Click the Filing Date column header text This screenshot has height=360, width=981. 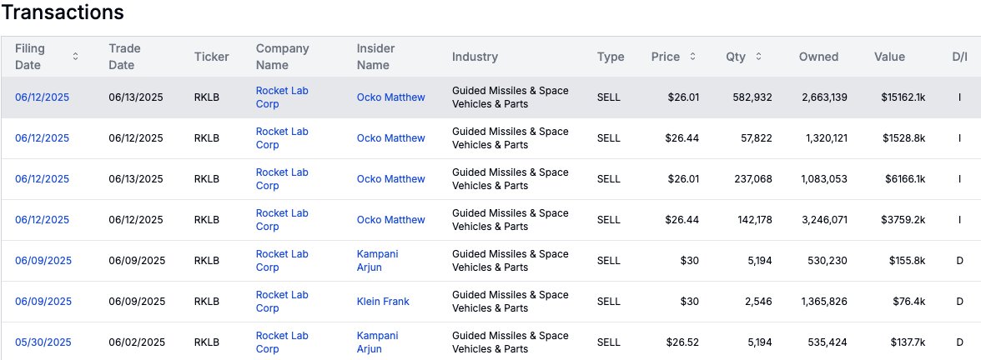pos(29,57)
